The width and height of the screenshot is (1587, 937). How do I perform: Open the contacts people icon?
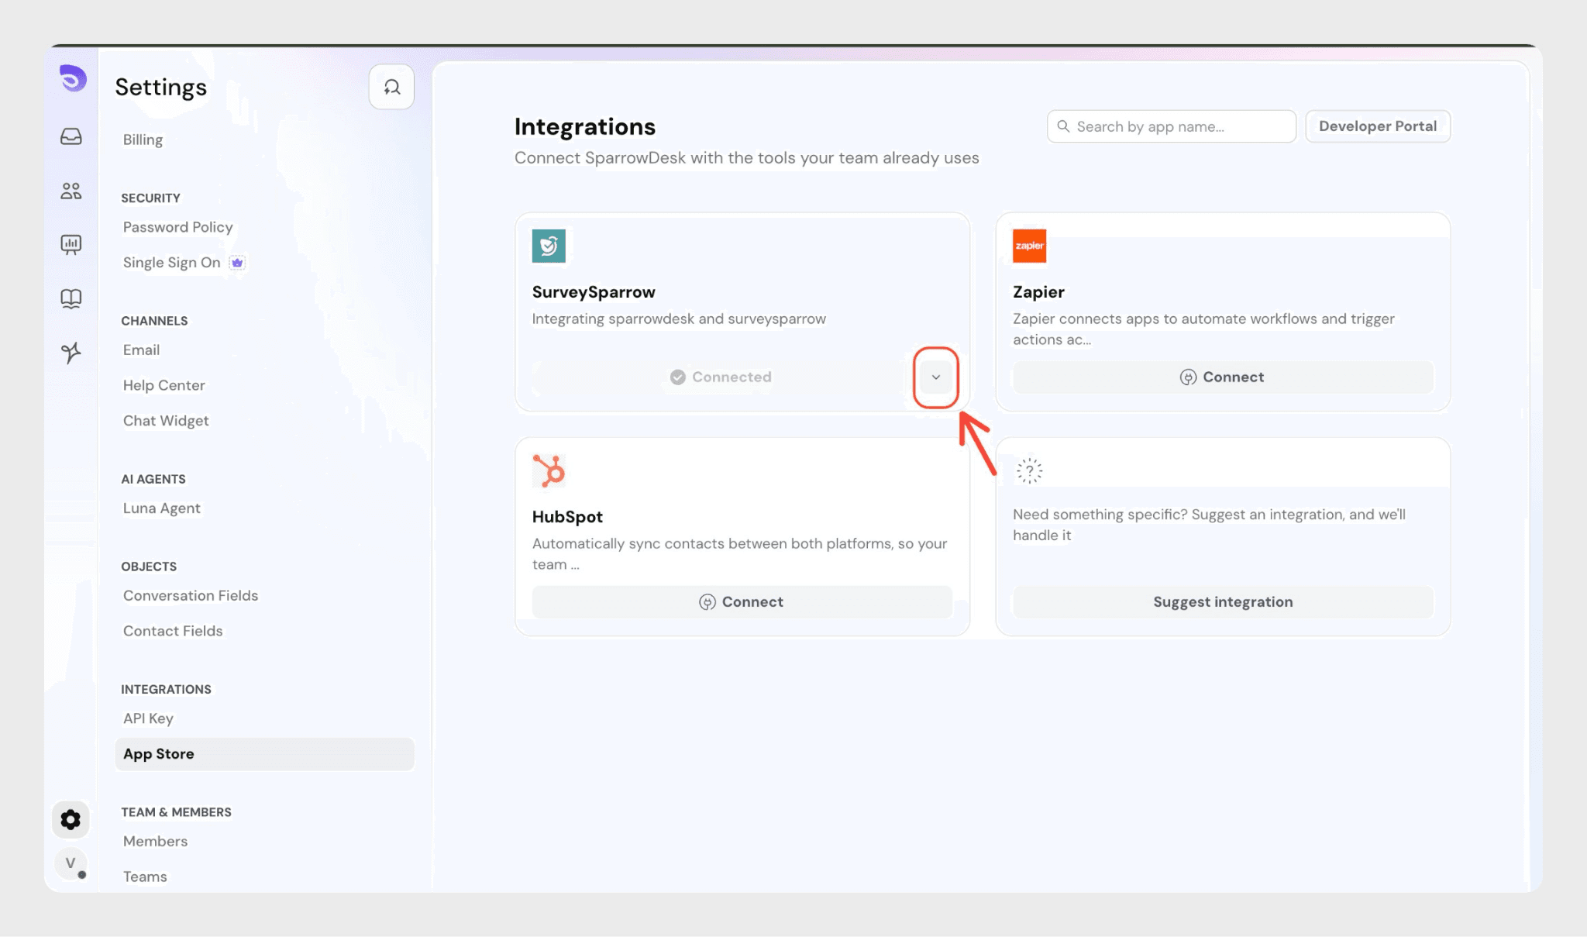click(x=71, y=191)
